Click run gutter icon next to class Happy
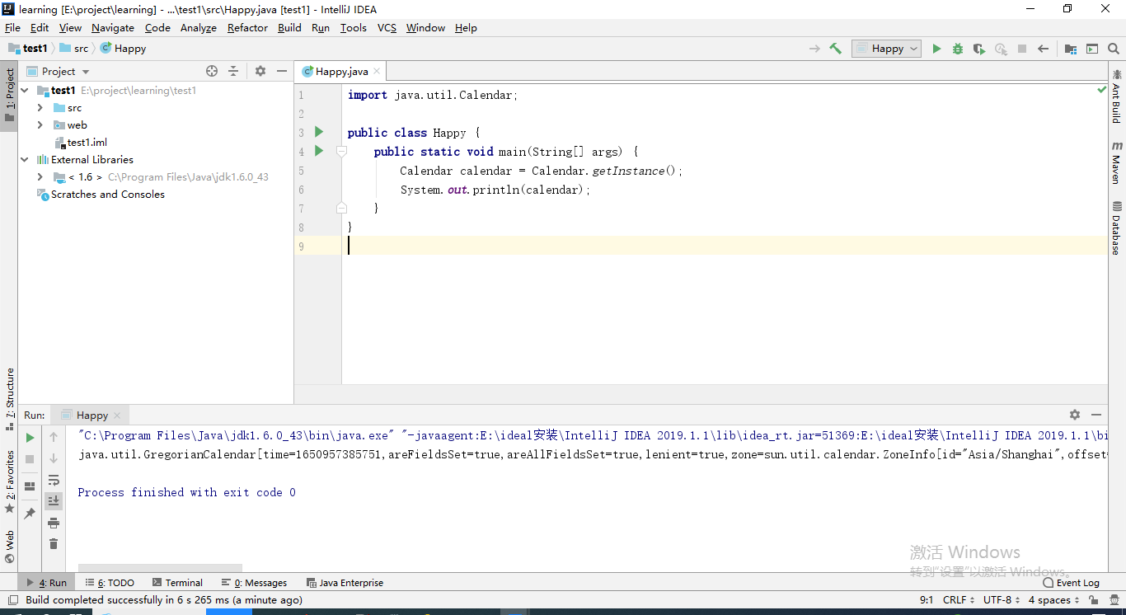 319,132
